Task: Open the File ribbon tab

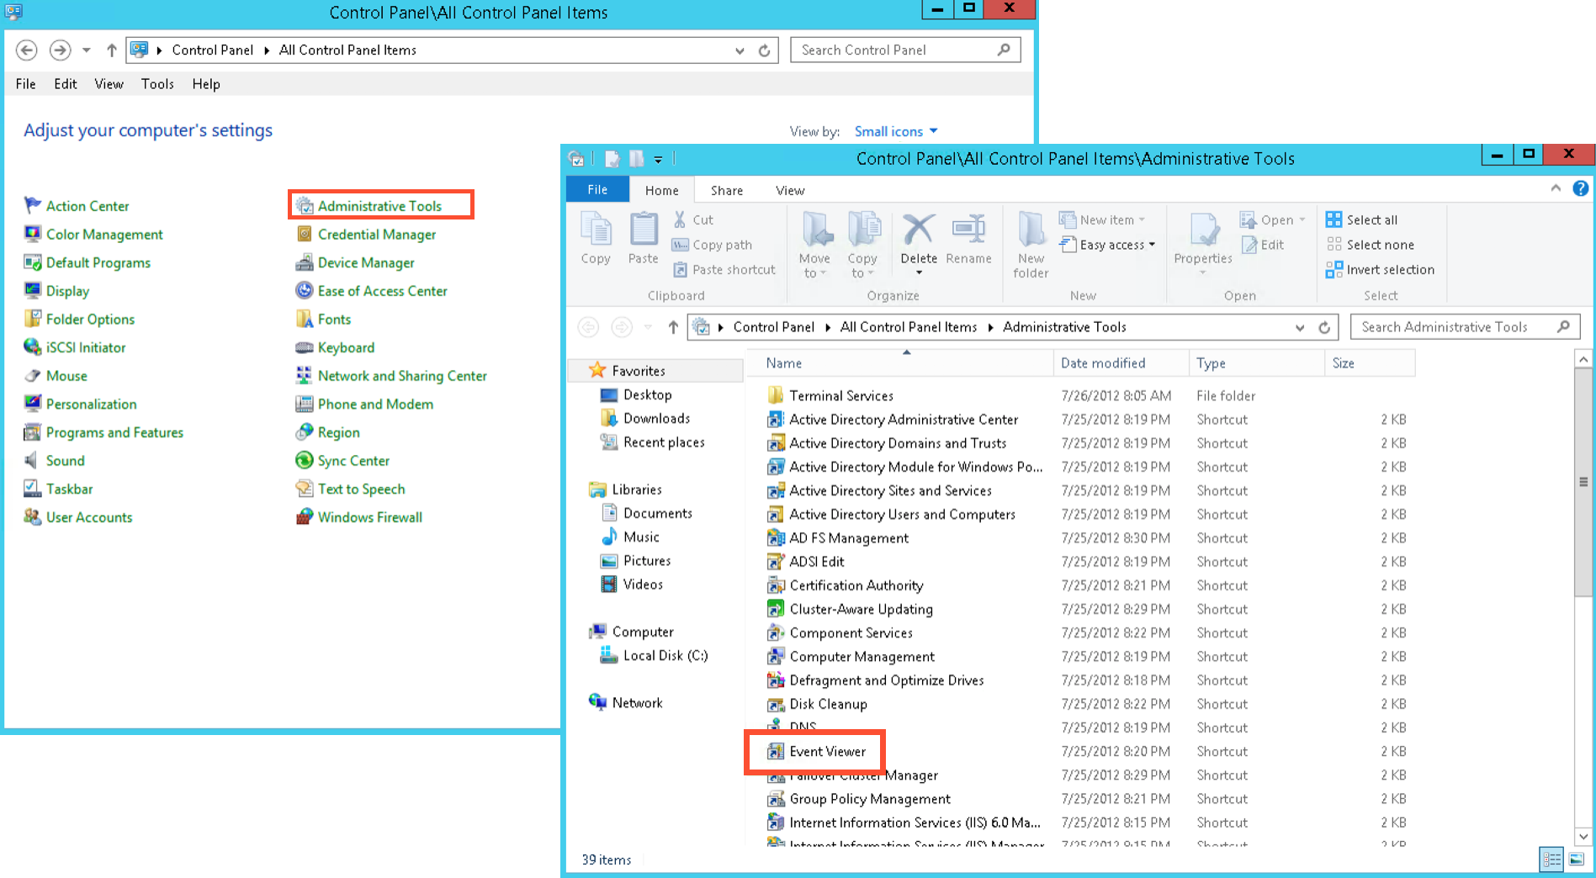Action: tap(597, 190)
